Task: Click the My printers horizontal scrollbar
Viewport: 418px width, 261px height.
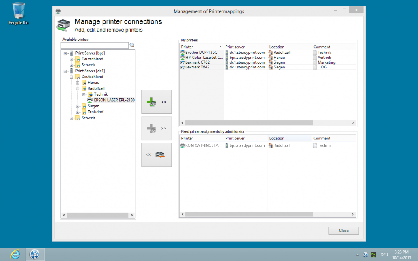Action: (x=248, y=123)
